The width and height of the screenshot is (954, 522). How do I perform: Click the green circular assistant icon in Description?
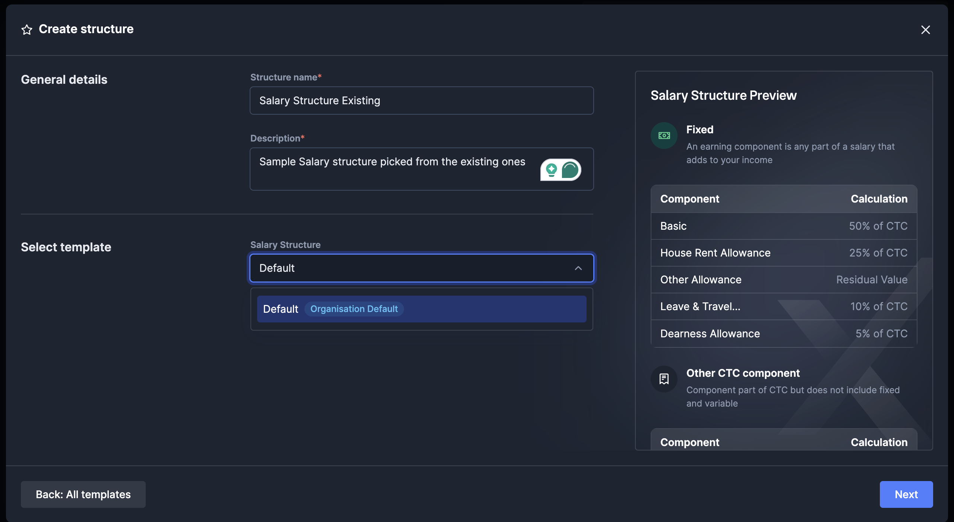pyautogui.click(x=570, y=170)
